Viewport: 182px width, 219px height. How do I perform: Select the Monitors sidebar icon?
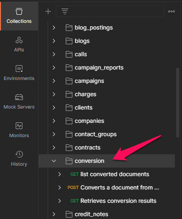(x=19, y=130)
